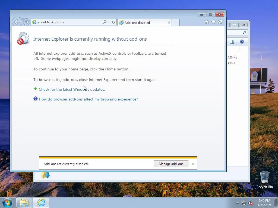Click the search magnifier in the address bar

coord(105,22)
